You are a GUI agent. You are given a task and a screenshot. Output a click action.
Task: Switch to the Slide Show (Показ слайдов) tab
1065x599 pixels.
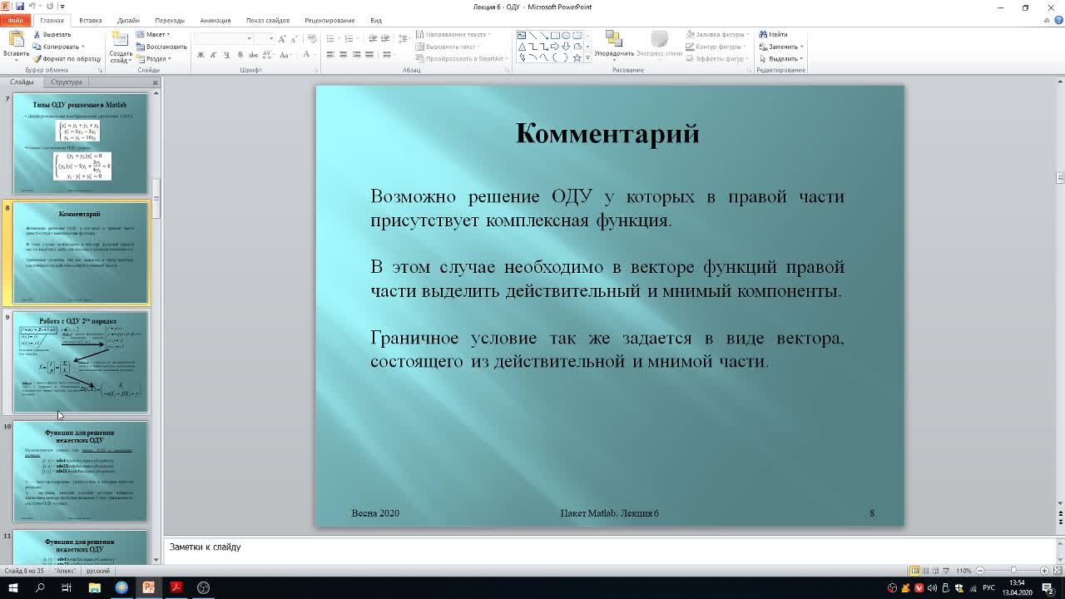pyautogui.click(x=268, y=20)
